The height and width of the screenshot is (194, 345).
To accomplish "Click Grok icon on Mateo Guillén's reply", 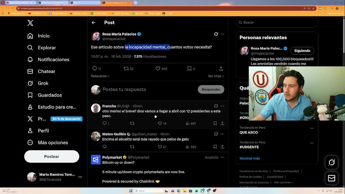I will [216, 134].
